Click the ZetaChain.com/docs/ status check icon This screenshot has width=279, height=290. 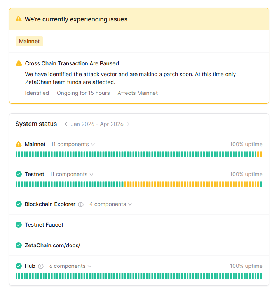pyautogui.click(x=19, y=245)
